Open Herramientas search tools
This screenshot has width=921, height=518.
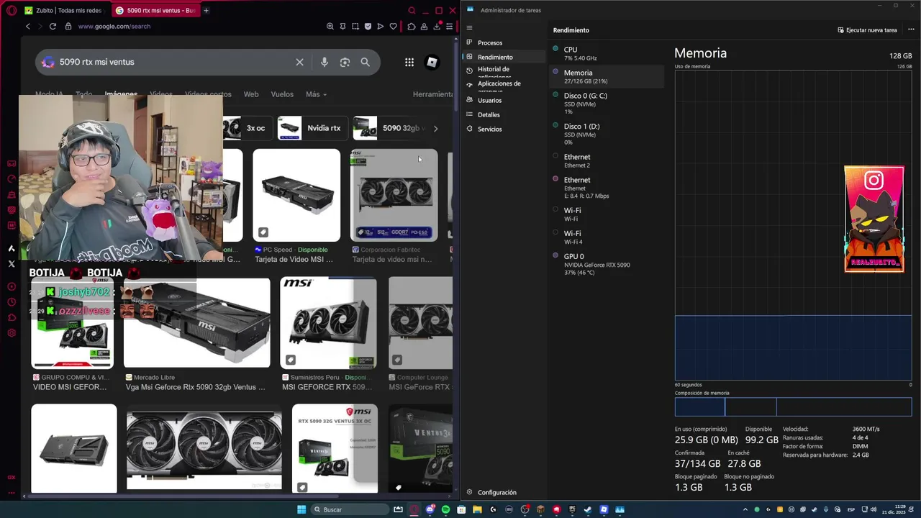432,94
